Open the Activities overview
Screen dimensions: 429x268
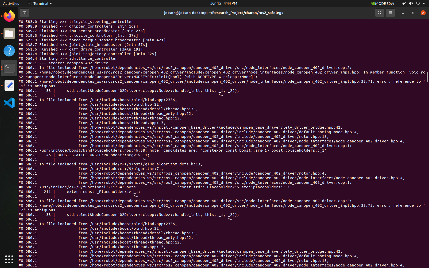11,3
